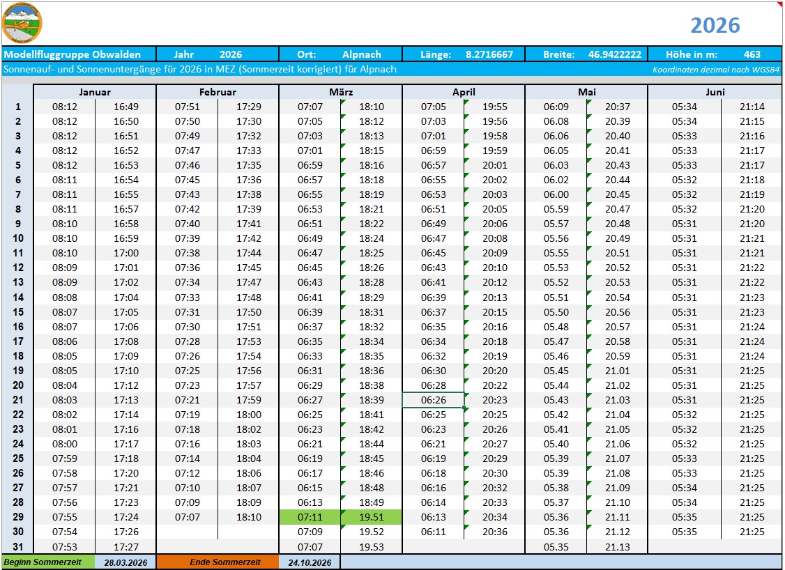Select the green highlighted 07:11 March cell
The width and height of the screenshot is (785, 570).
(x=310, y=517)
